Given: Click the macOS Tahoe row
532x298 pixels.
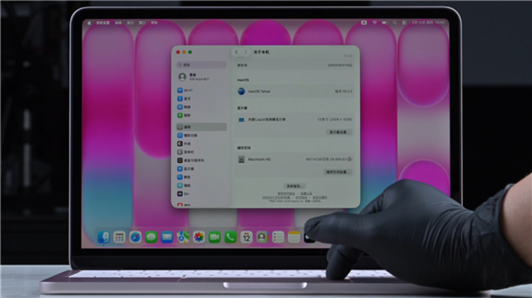Looking at the screenshot, I should pos(295,91).
